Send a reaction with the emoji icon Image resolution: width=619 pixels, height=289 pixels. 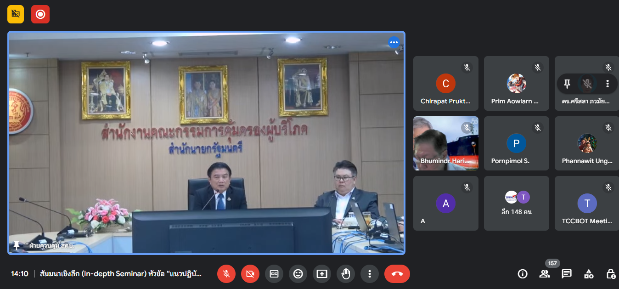click(x=298, y=274)
